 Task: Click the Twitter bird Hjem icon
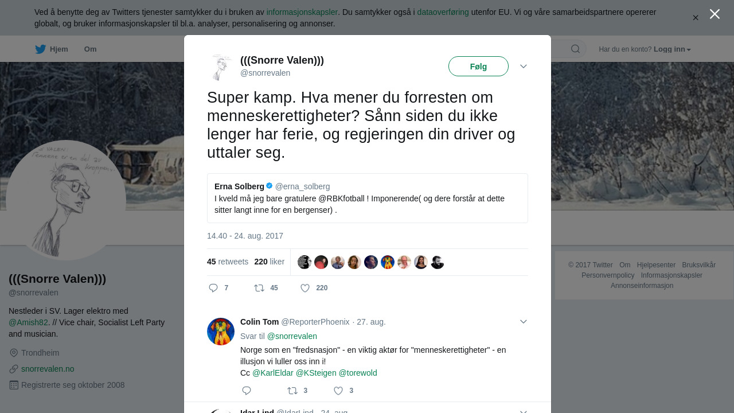[41, 49]
